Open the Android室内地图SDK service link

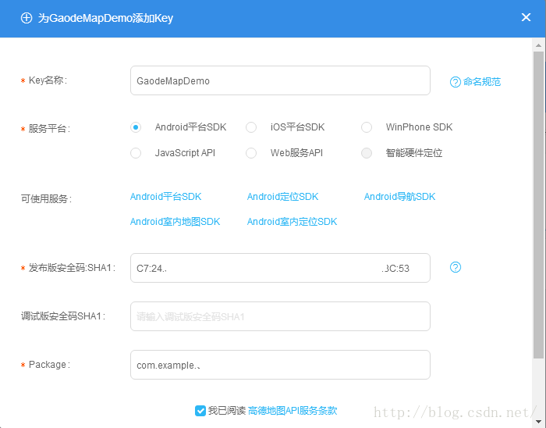click(x=175, y=222)
